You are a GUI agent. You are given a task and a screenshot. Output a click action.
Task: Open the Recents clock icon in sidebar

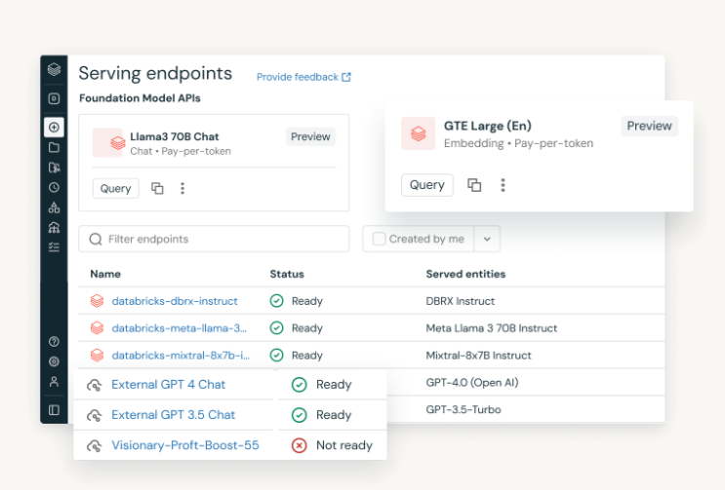pos(54,187)
